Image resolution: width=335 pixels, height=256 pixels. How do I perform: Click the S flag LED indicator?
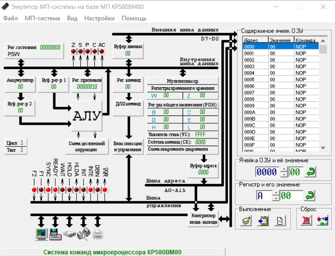coord(80,51)
